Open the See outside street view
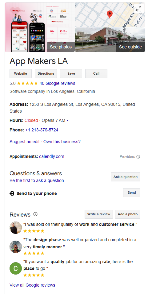The width and height of the screenshot is (148, 294). coord(110,40)
